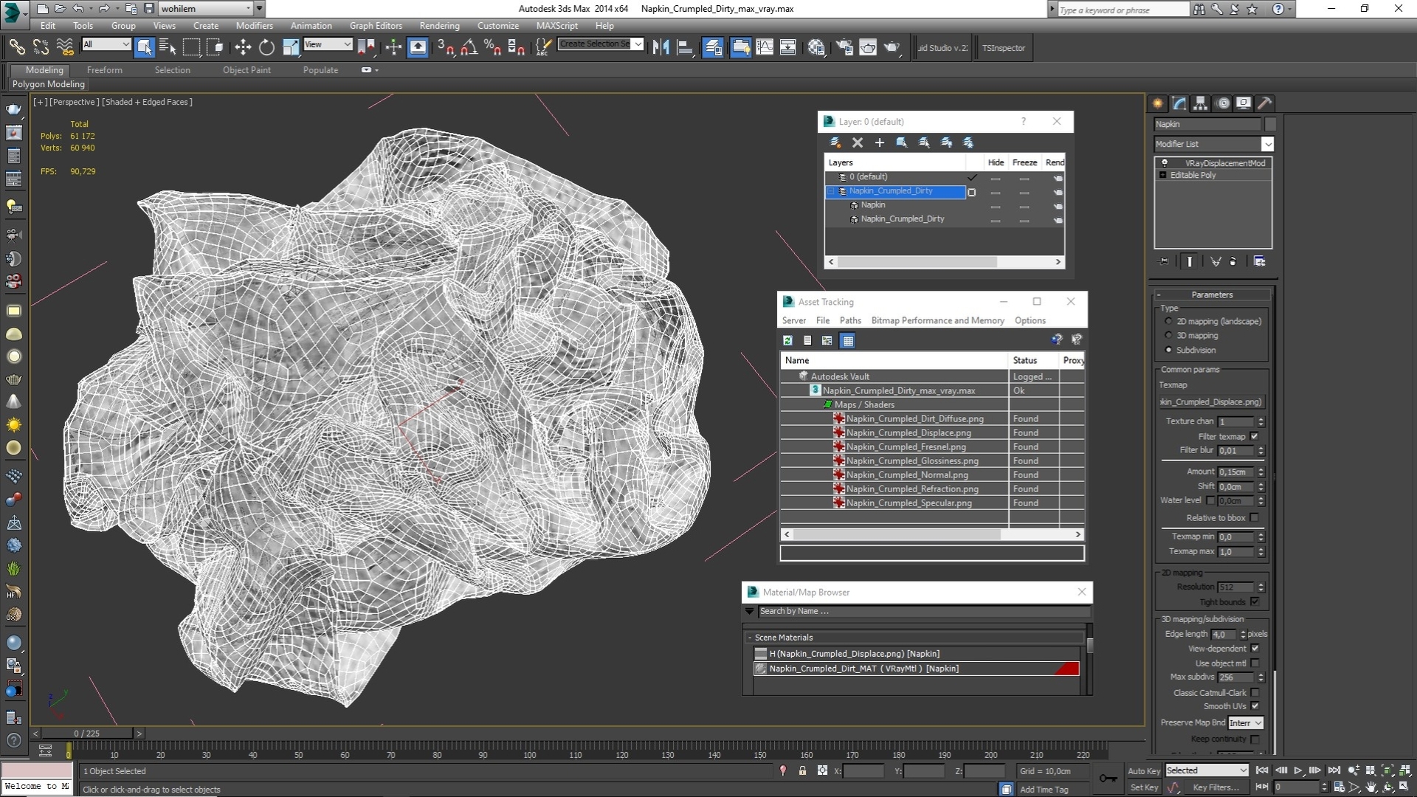Go to end frame button
Screen dimensions: 1417x797
tap(1334, 770)
